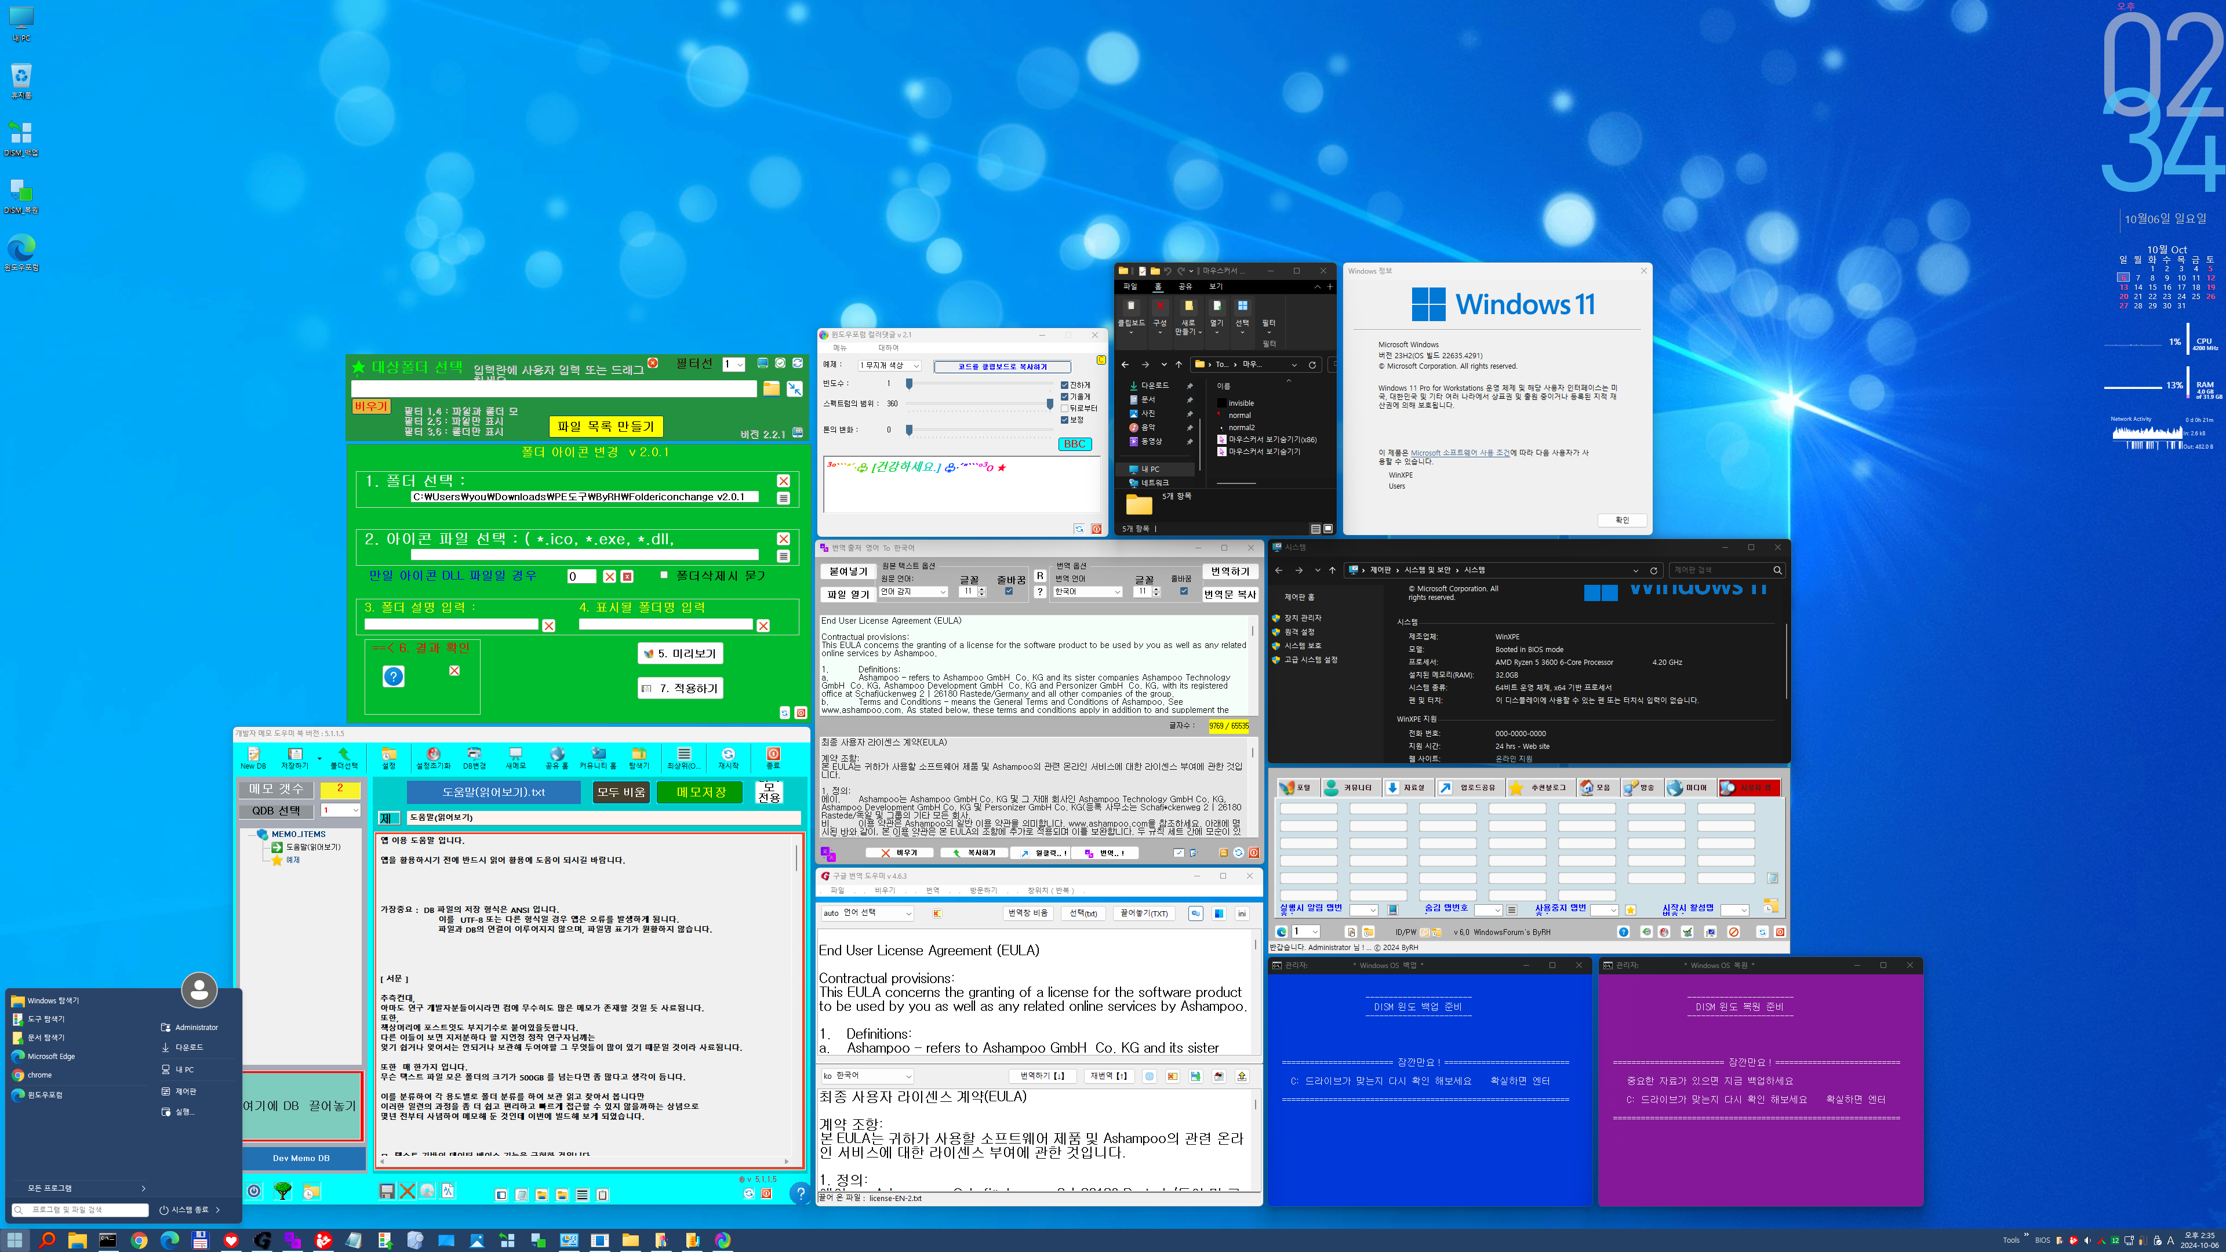Open ko 한국어 dropdown in 구글 번역 도우미
This screenshot has height=1252, width=2226.
867,1076
